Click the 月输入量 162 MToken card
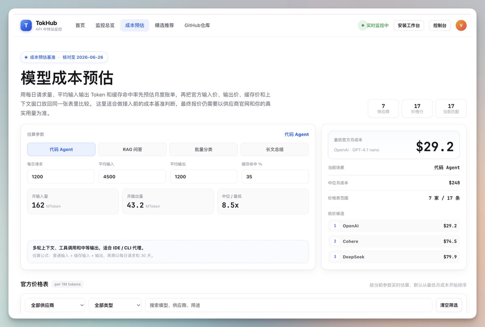The width and height of the screenshot is (485, 327). pos(73,201)
